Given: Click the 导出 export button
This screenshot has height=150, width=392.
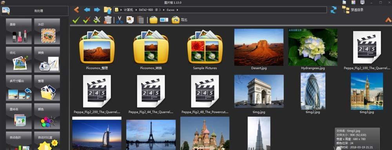Looking at the screenshot, I should coord(180,20).
